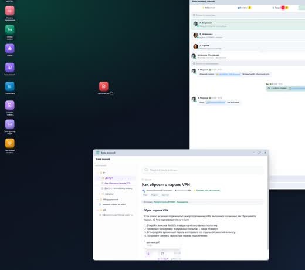305x270 pixels.
Task: Open the favorites tab in messenger
Action: click(x=209, y=8)
